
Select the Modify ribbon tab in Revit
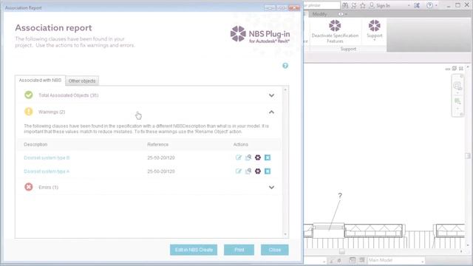coord(319,14)
